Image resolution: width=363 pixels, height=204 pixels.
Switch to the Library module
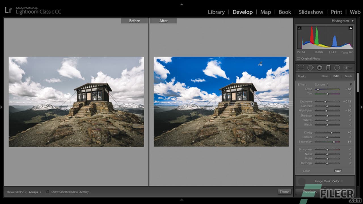coord(216,12)
